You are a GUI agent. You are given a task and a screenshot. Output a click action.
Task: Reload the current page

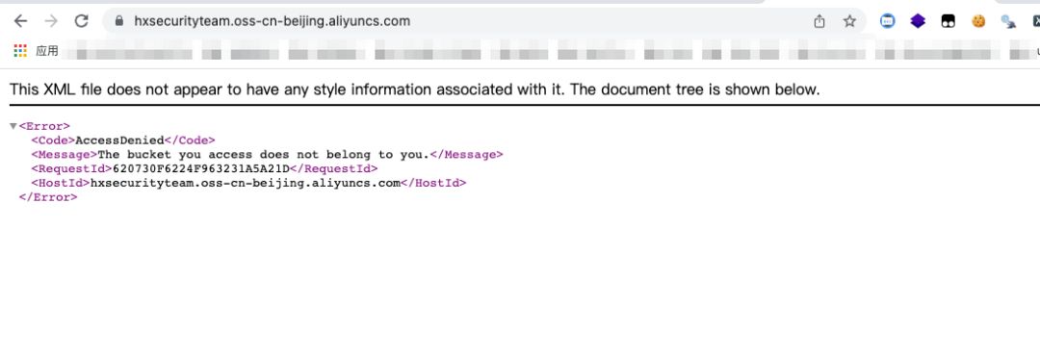[82, 21]
